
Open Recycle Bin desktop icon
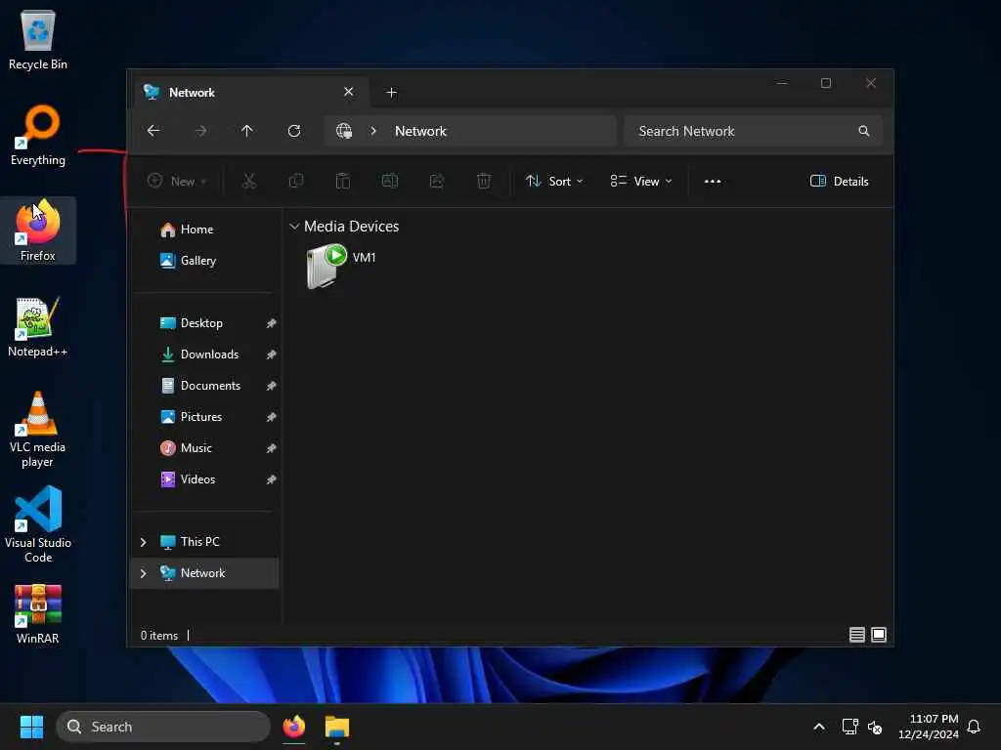[x=38, y=39]
